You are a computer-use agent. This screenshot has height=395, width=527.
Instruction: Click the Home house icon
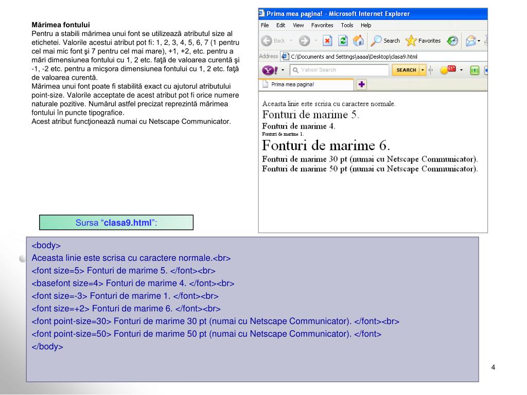358,41
